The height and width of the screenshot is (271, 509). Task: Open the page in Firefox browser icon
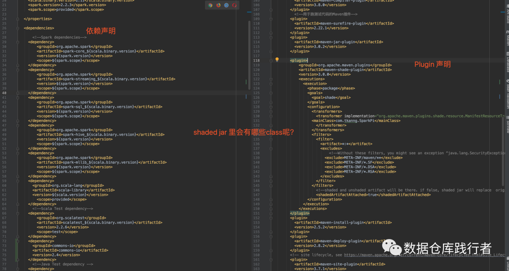(x=219, y=5)
